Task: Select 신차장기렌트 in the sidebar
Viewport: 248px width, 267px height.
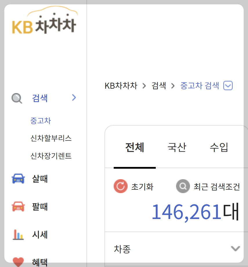Action: (51, 156)
